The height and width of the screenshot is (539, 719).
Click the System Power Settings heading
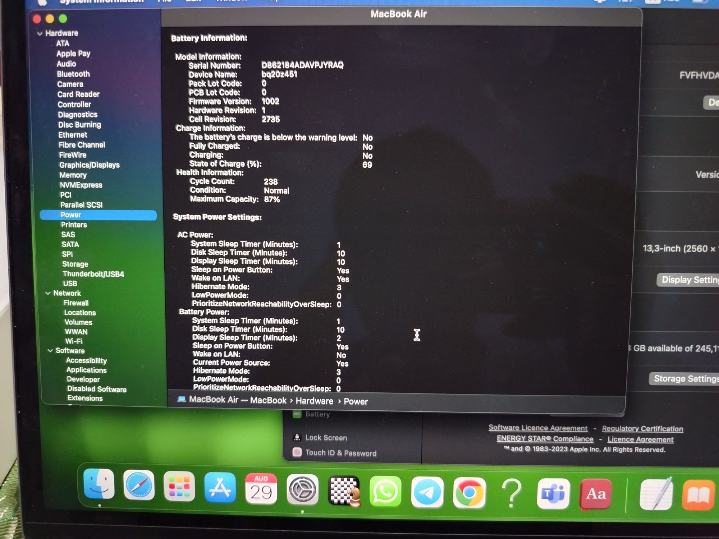pos(217,217)
